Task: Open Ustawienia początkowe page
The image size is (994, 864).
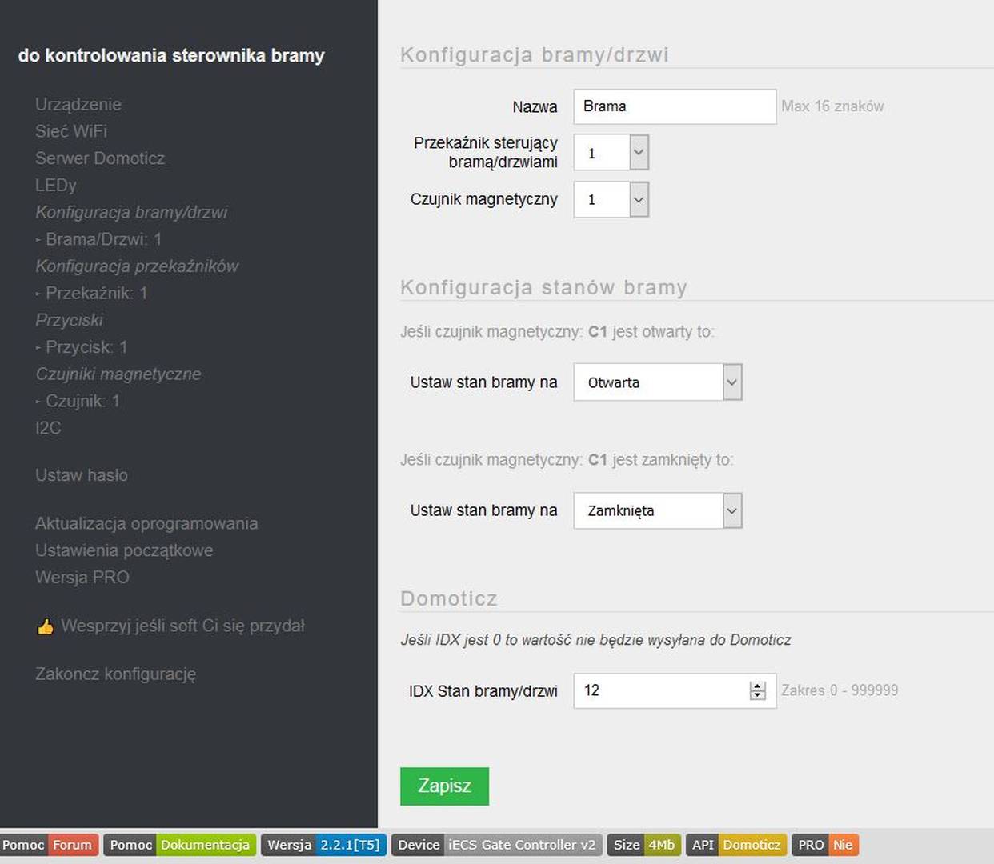Action: pos(124,550)
